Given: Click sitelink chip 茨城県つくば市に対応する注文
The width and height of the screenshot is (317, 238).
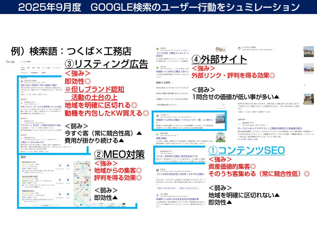Looking at the screenshot, I should click(167, 188).
